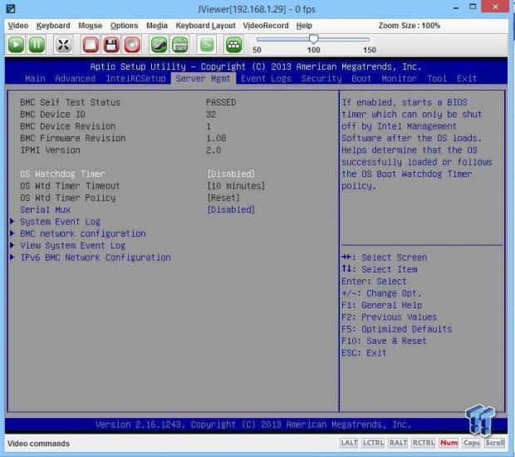This screenshot has height=457, width=515.
Task: Click the BMC Firmware Revision 1.08 value
Action: click(216, 138)
